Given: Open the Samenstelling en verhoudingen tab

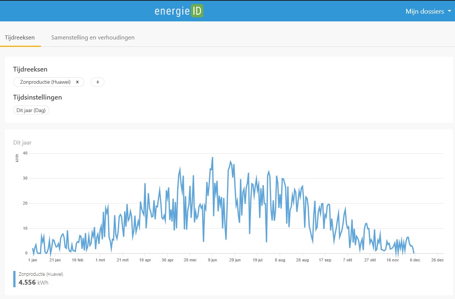Looking at the screenshot, I should [x=93, y=37].
